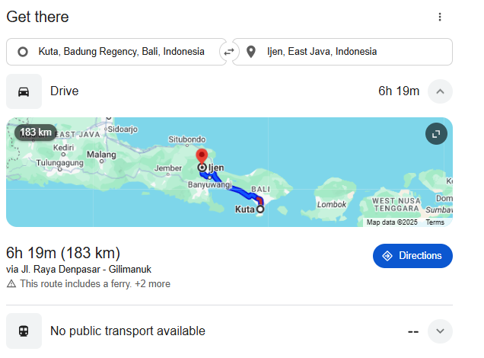Collapse the Drive section chevron

440,91
